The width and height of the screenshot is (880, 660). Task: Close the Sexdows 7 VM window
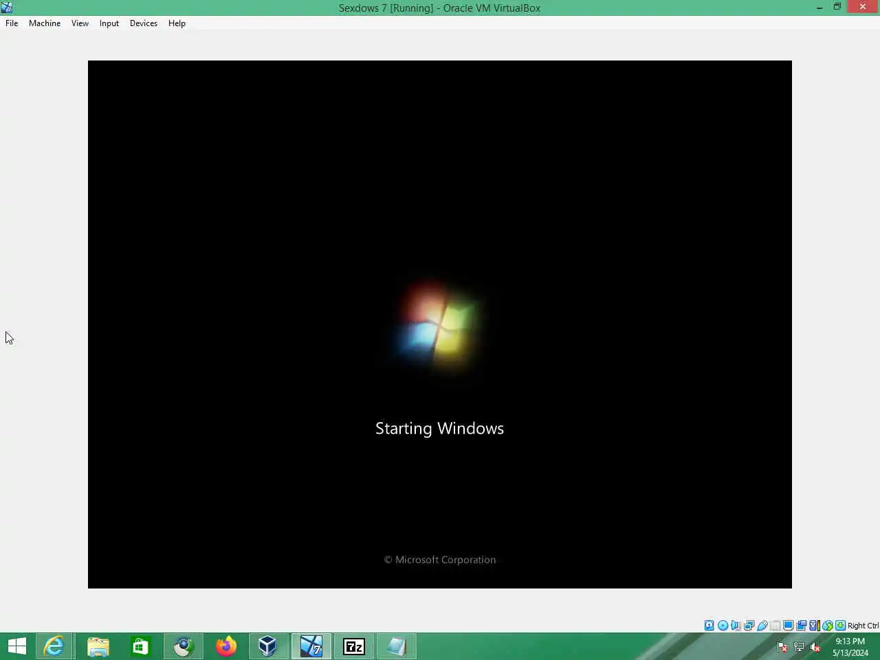coord(863,7)
